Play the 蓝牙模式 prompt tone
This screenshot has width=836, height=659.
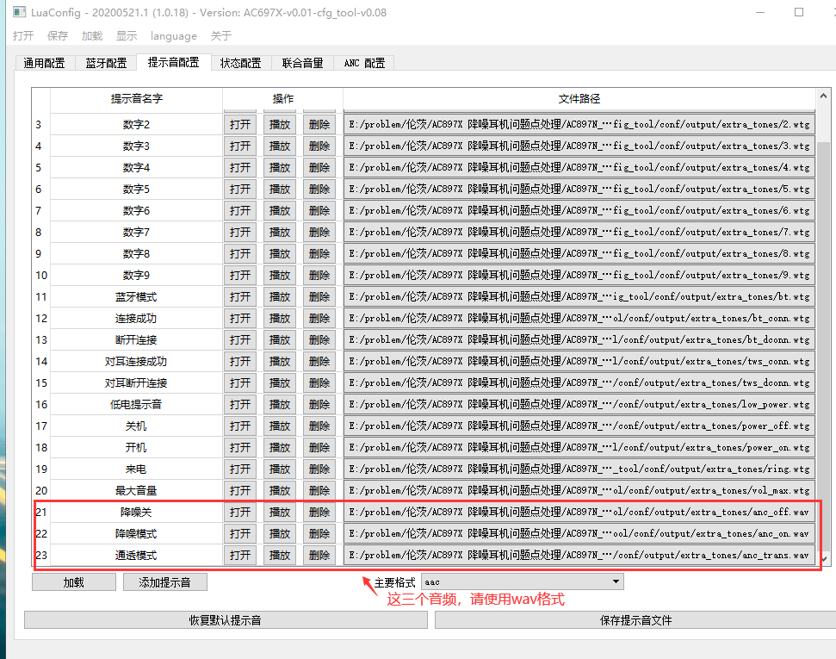point(279,296)
